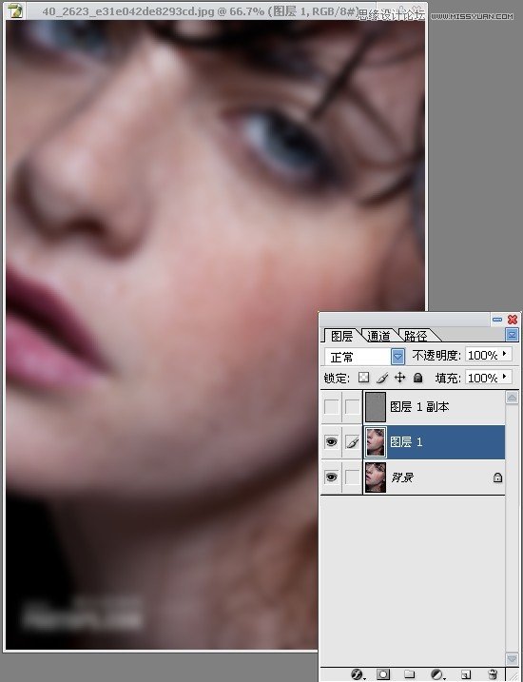
Task: Select the 图层 1 副本 layer name
Action: coord(419,407)
